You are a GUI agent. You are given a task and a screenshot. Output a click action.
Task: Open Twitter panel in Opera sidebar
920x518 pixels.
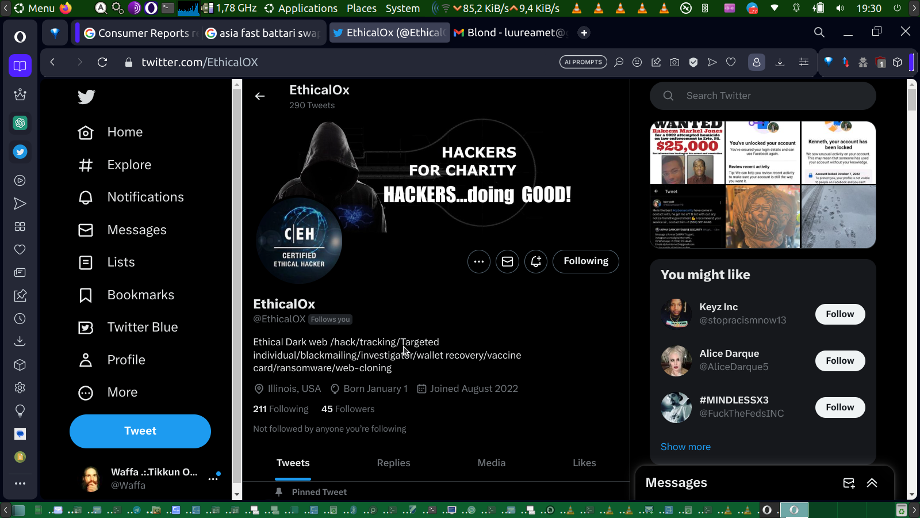[x=20, y=152]
